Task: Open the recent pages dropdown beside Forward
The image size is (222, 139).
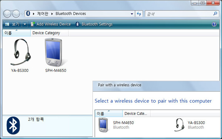Action: coord(22,14)
